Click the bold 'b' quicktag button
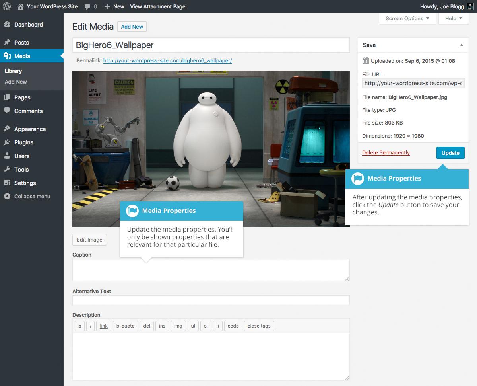Viewport: 477px width, 386px height. tap(79, 326)
